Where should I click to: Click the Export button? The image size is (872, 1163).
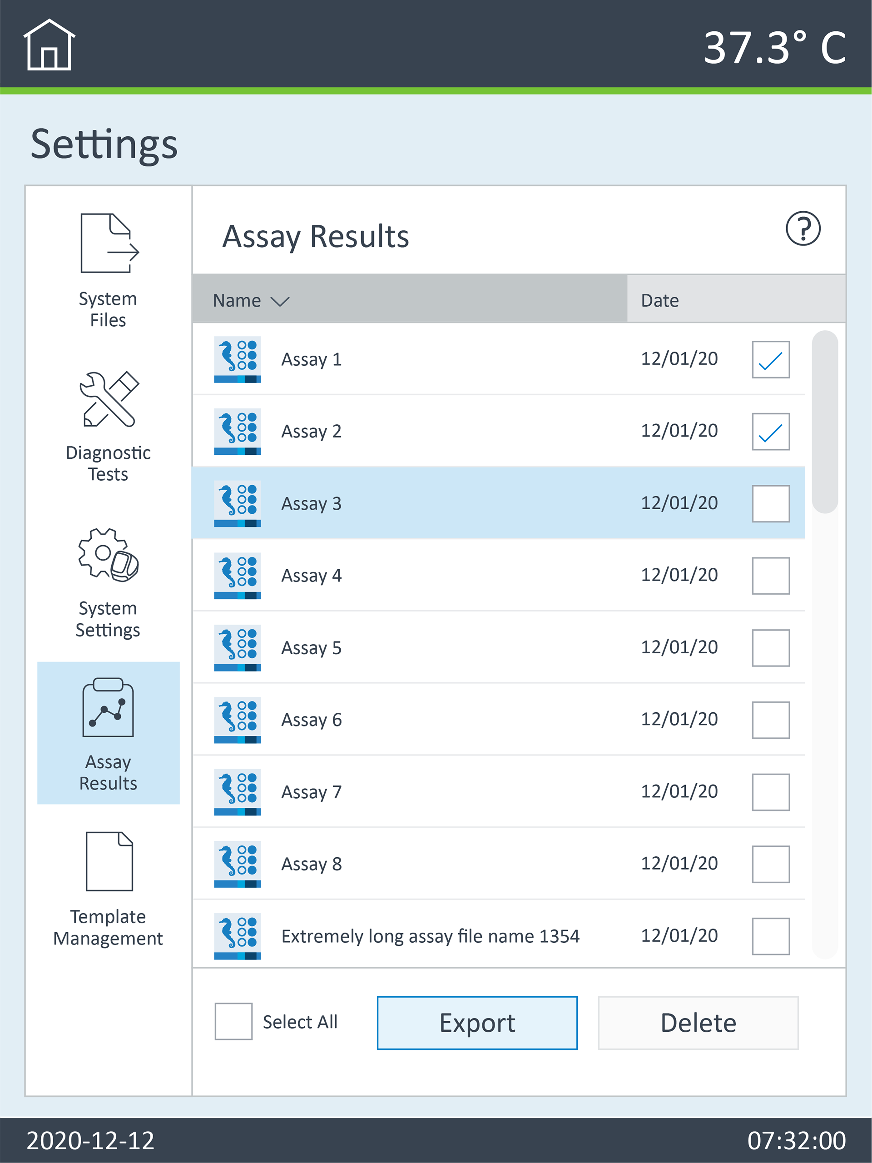(477, 1023)
